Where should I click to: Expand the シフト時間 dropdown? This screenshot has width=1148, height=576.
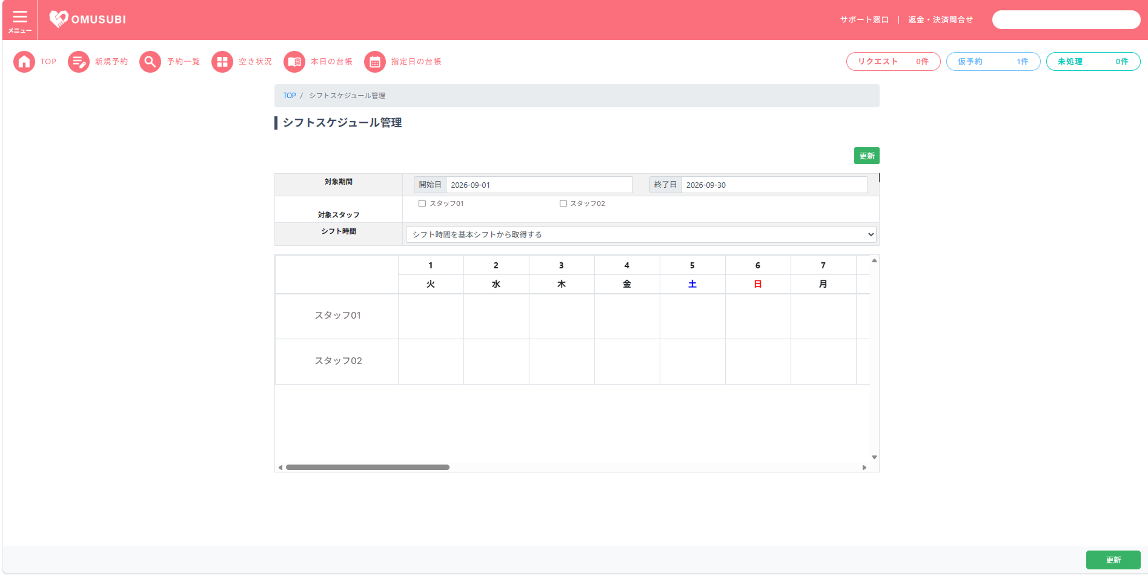click(x=642, y=234)
